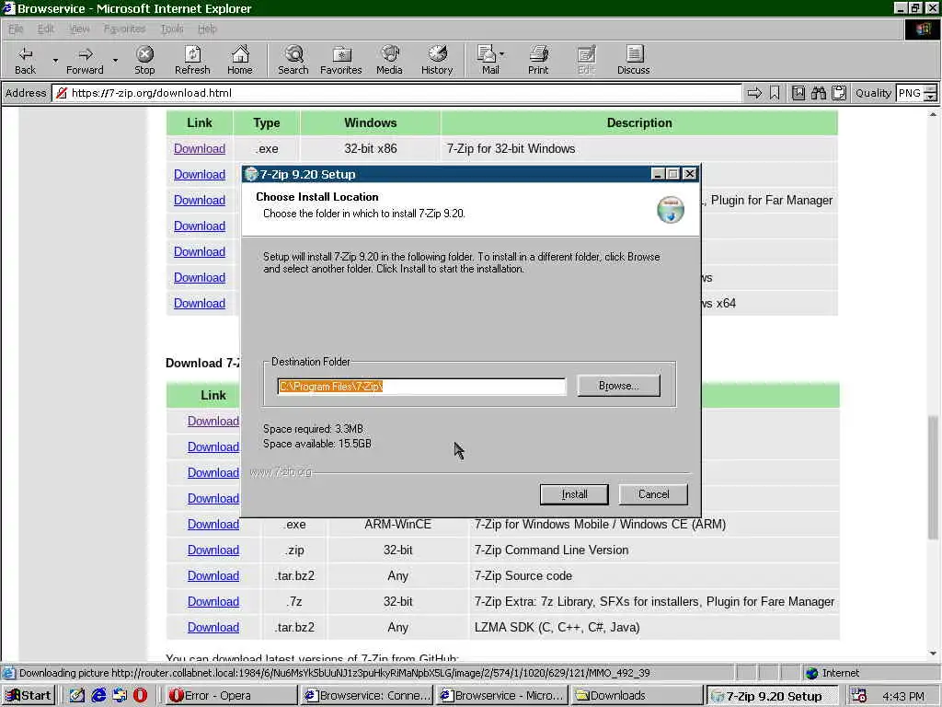Screen dimensions: 942x707
Task: Print the page with Print icon
Action: [x=538, y=60]
